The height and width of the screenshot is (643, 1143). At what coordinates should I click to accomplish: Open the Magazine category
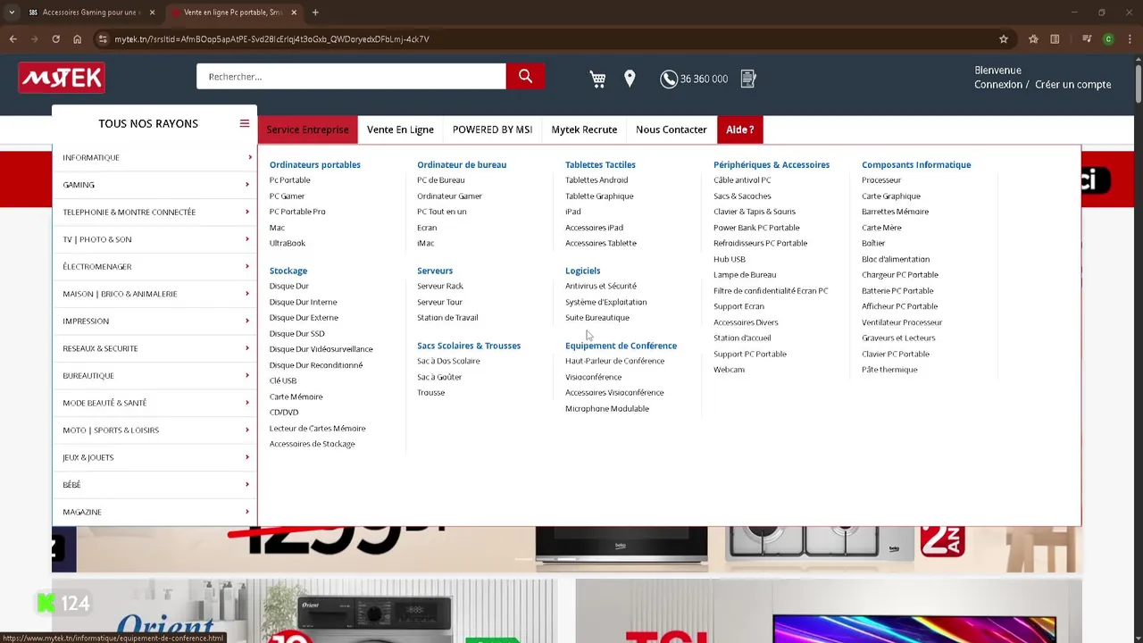point(154,512)
